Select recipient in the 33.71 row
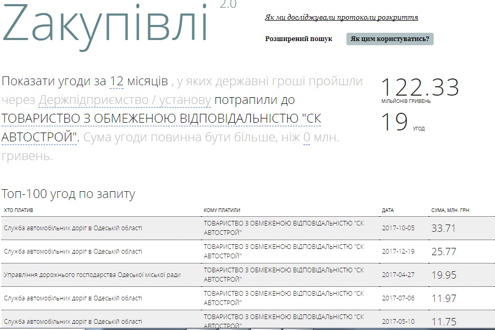 point(284,228)
